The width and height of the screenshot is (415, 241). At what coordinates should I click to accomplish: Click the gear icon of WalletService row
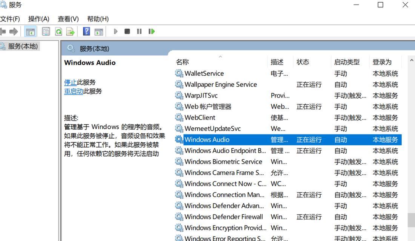coord(179,73)
